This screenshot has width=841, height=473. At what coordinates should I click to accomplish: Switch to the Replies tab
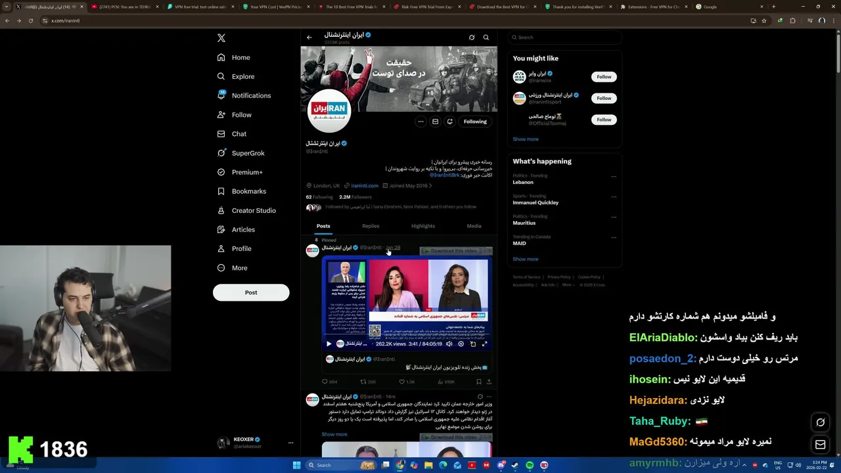tap(371, 226)
